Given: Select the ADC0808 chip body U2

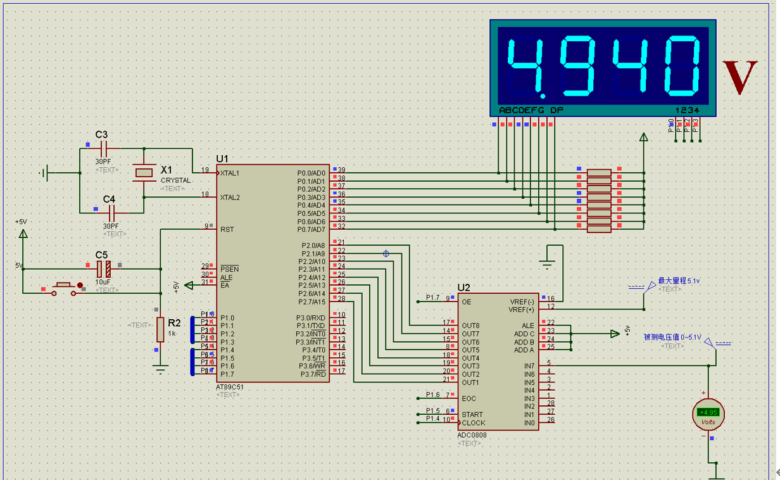Looking at the screenshot, I should coord(499,362).
